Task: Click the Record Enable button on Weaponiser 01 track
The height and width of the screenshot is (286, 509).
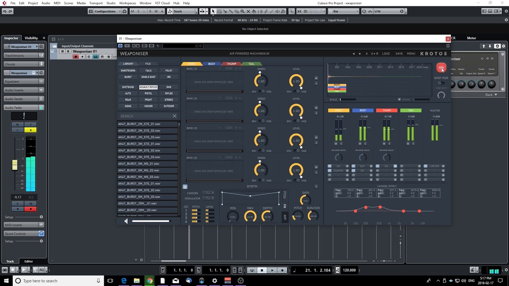Action: point(76,57)
